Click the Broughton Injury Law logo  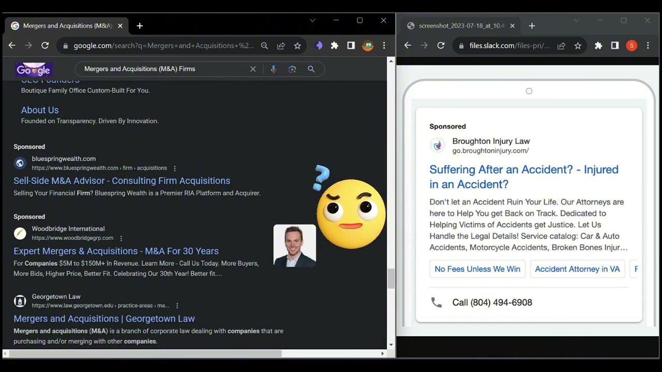pos(438,146)
